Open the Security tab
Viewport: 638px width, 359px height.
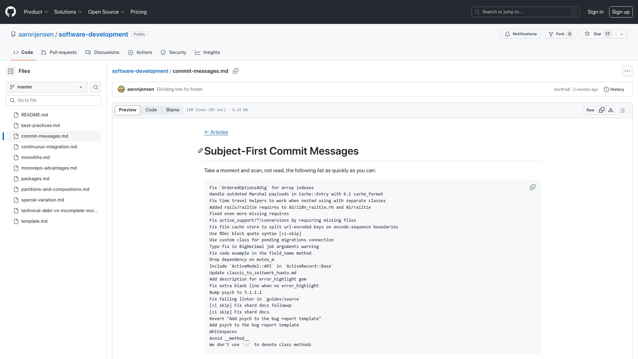click(173, 53)
